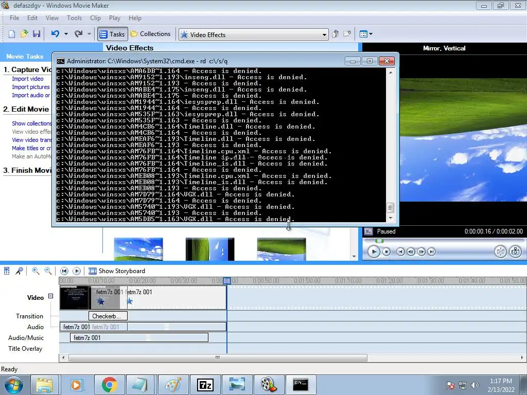Take a picture from preview

click(x=516, y=252)
